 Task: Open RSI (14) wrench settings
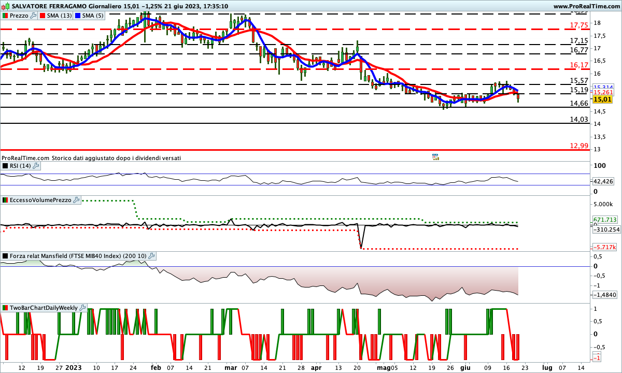click(x=36, y=166)
